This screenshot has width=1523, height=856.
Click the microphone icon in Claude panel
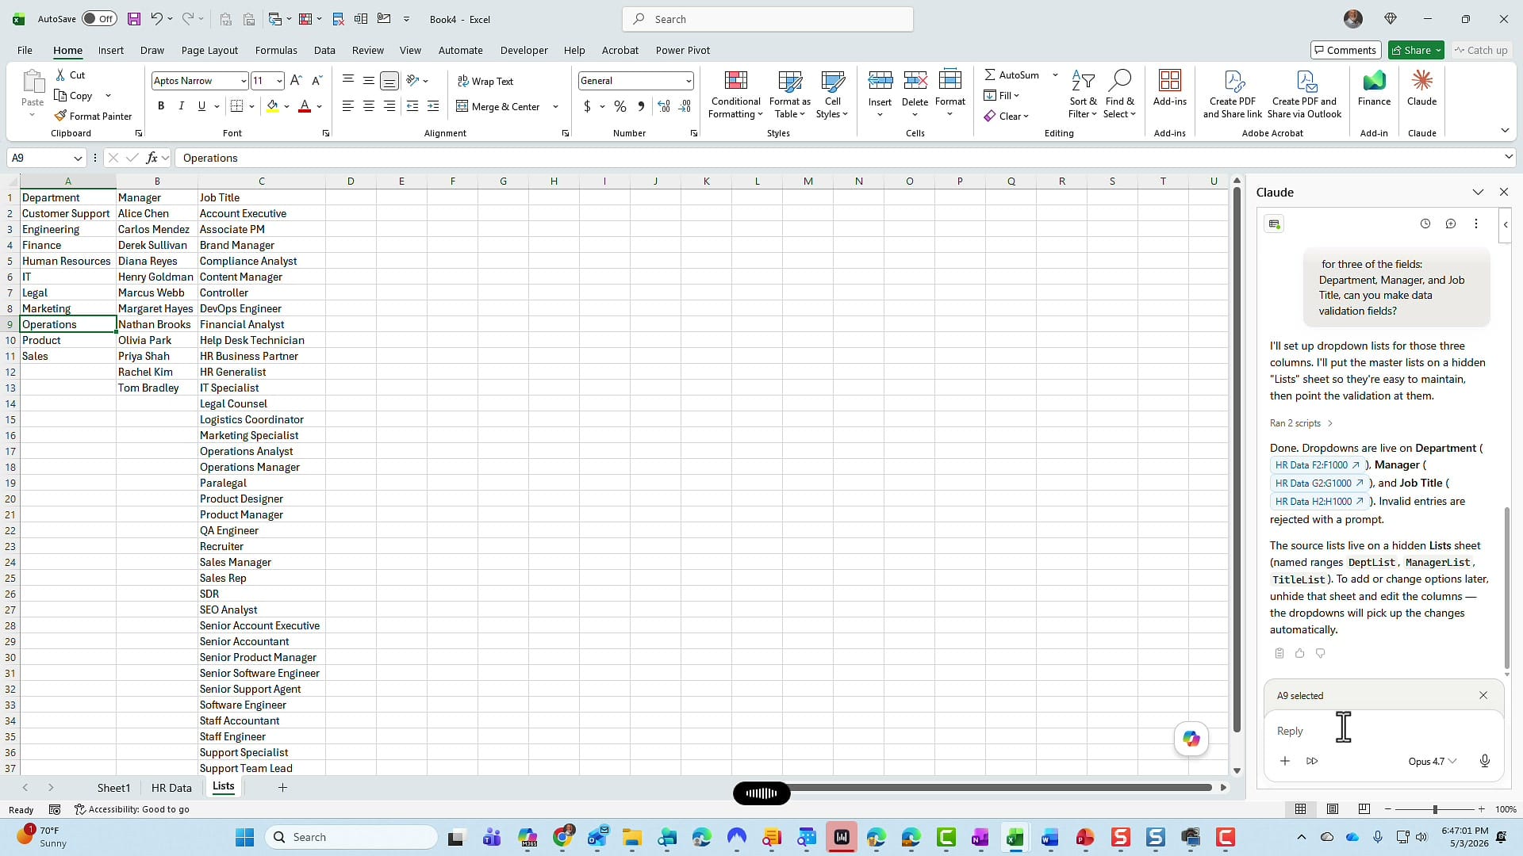point(1485,761)
